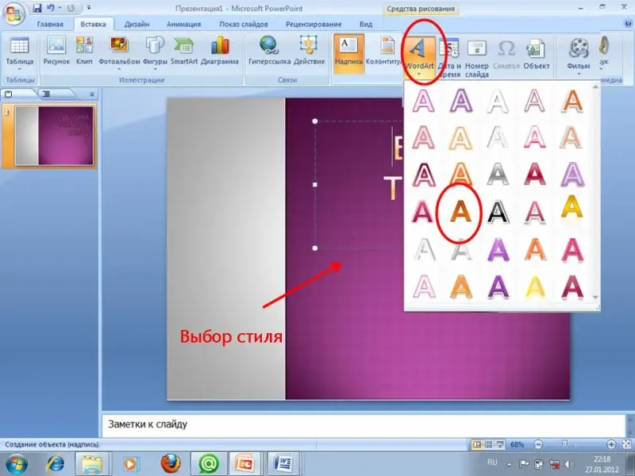
Task: Choose the circled orange WordArt style
Action: tap(460, 211)
